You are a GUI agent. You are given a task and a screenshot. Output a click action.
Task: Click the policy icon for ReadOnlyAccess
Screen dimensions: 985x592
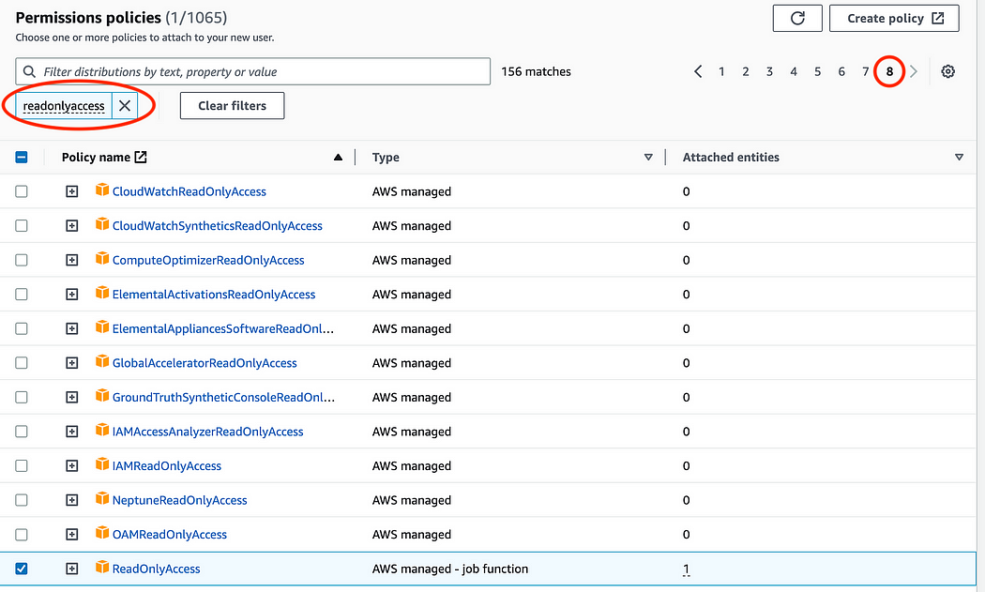101,569
